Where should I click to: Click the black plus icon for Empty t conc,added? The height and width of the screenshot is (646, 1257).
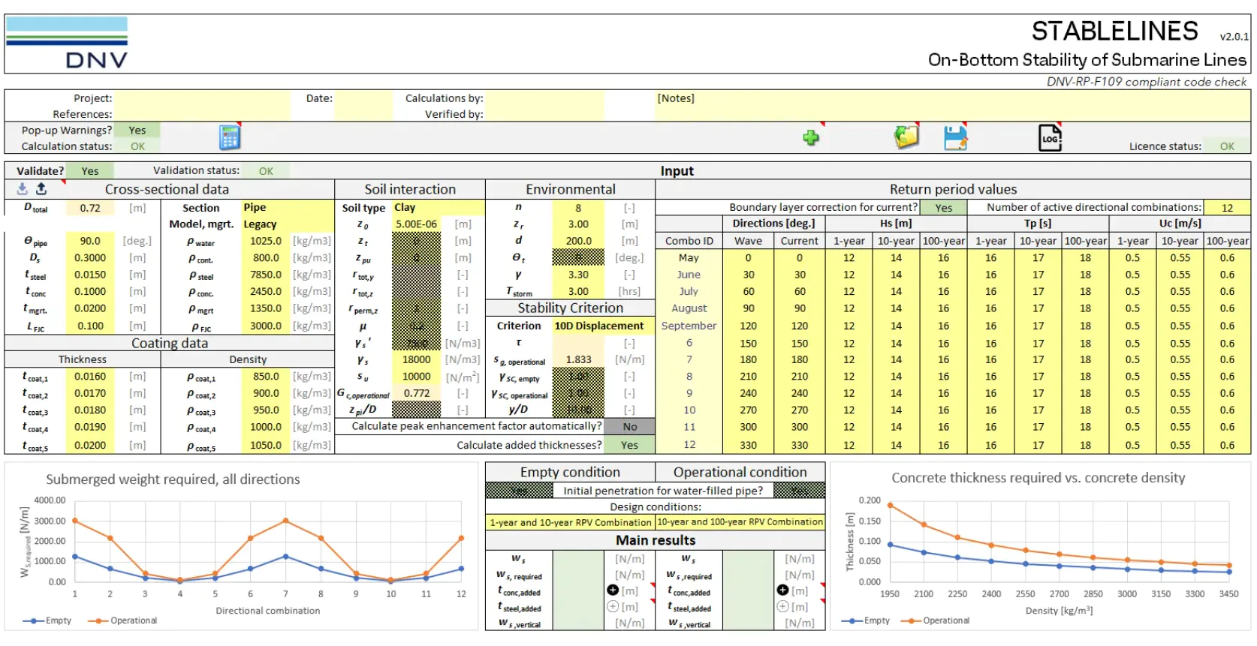(613, 590)
